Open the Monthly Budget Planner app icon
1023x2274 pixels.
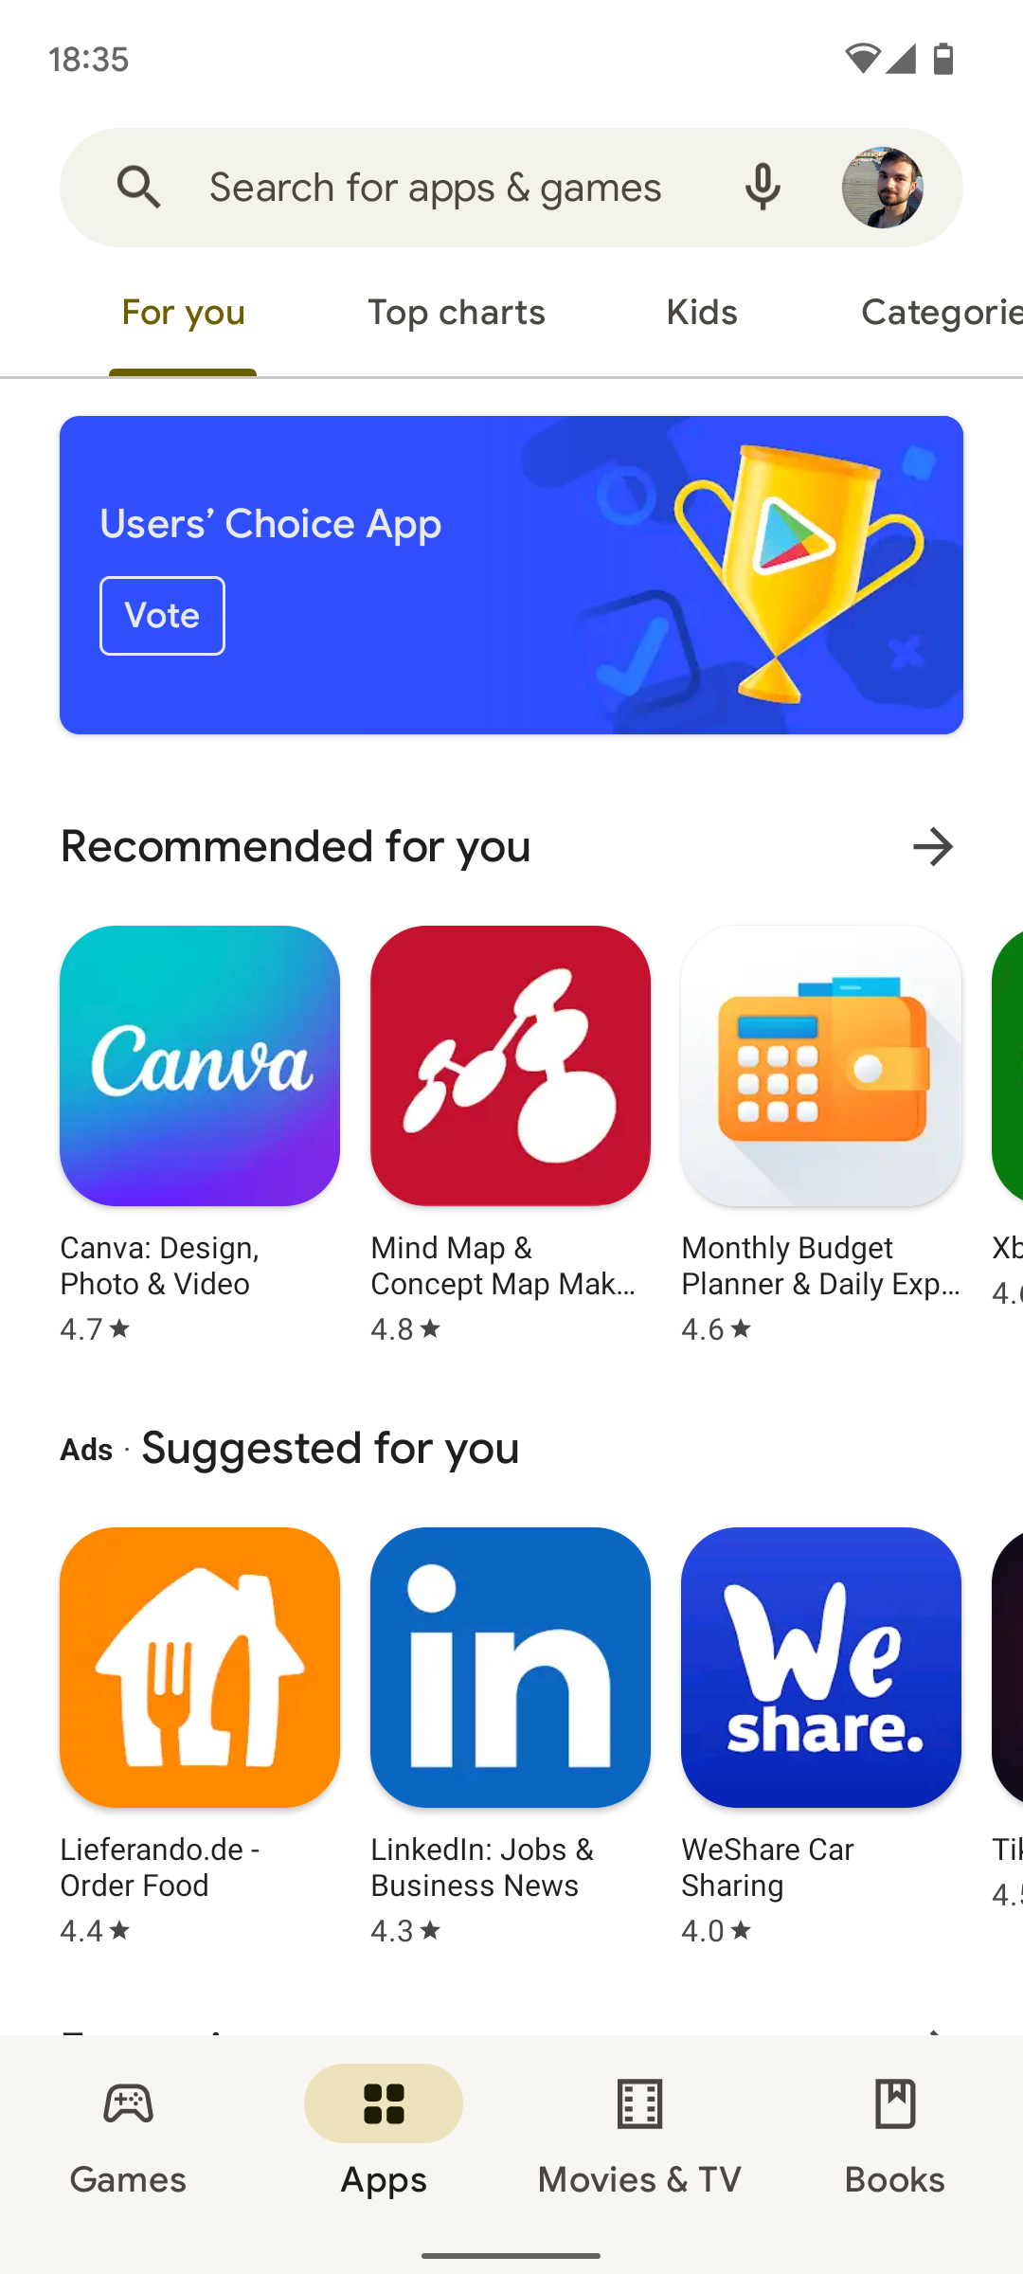pyautogui.click(x=821, y=1065)
